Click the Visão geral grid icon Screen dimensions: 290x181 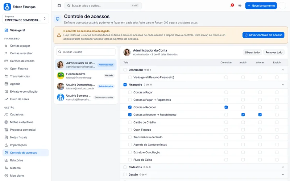coord(6,30)
